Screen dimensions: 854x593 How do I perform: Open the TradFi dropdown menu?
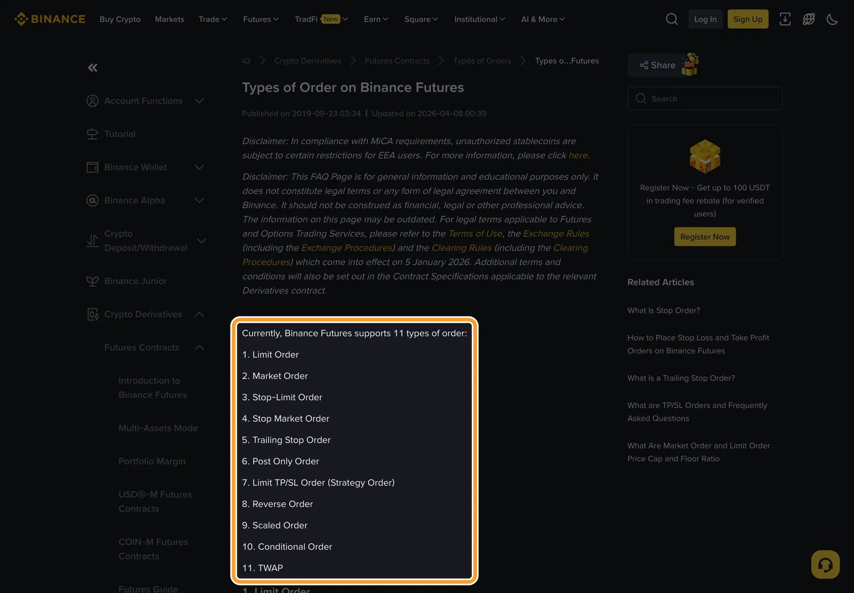[x=321, y=19]
